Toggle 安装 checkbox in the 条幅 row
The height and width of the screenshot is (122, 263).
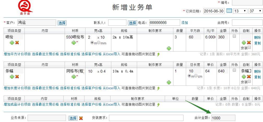click(x=249, y=82)
